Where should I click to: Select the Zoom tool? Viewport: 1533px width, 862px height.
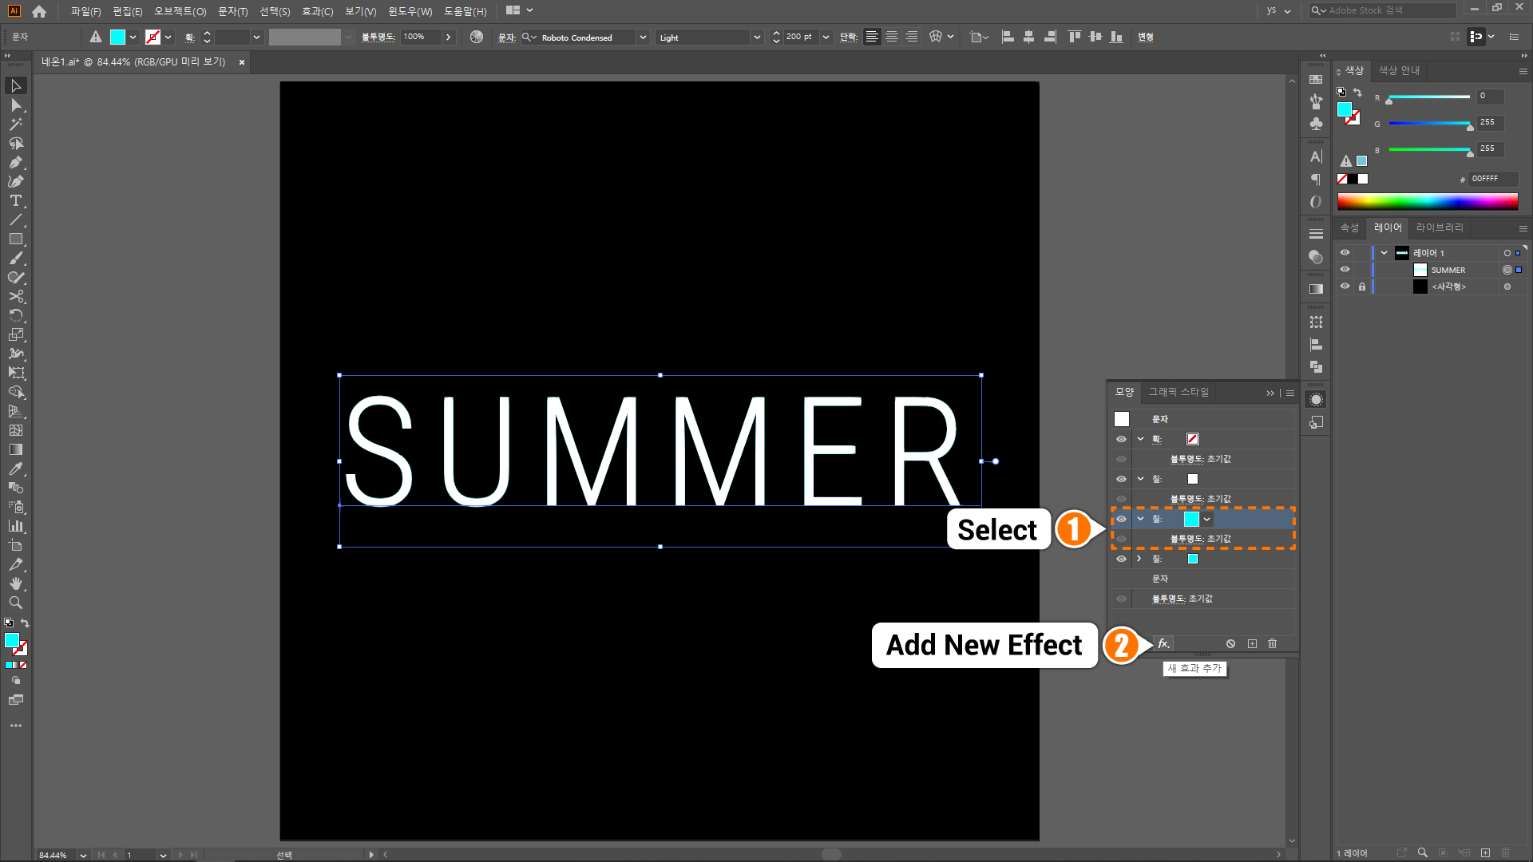15,603
